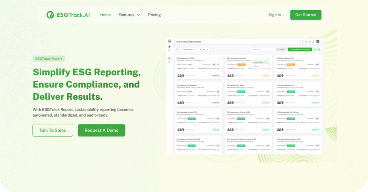Expand the Features dropdown in navbar

click(x=129, y=15)
